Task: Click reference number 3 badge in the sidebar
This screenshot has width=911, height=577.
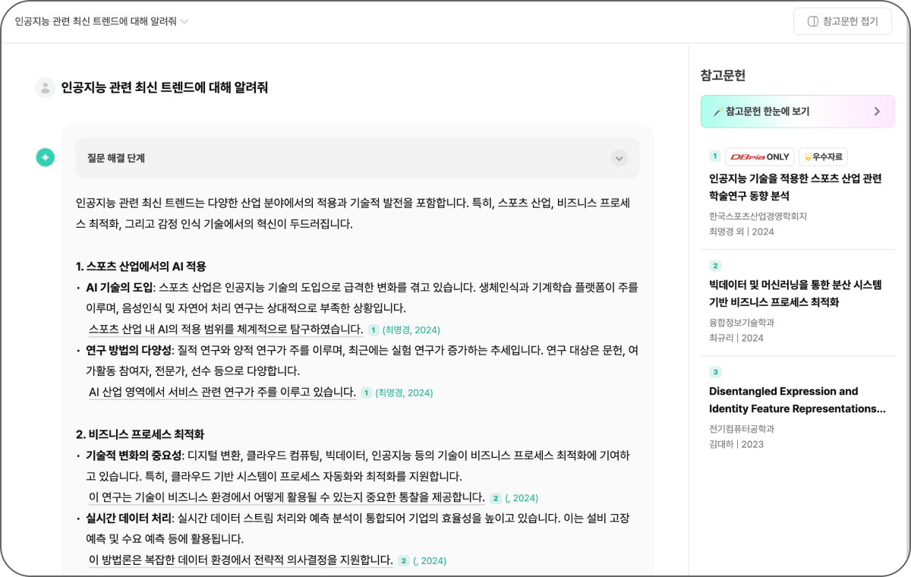Action: (x=714, y=372)
